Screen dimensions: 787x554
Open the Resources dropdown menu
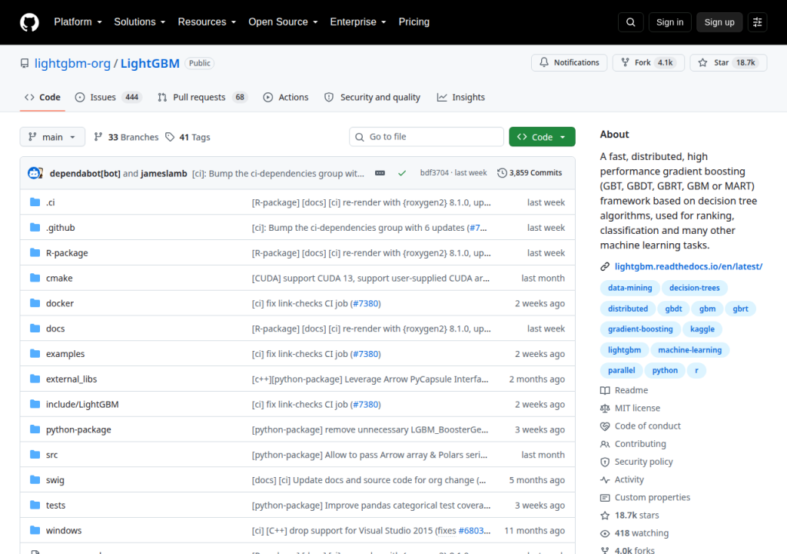(x=207, y=22)
